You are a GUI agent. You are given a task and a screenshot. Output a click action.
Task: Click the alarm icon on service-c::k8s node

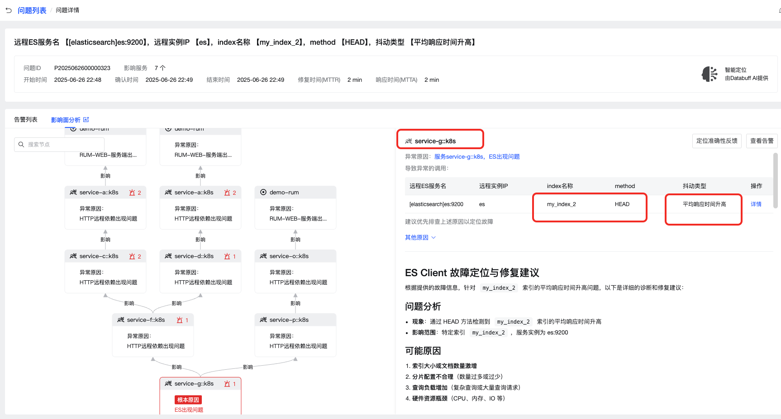[132, 256]
